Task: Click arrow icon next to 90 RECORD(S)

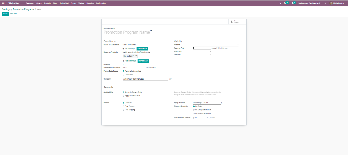Action: [124, 49]
